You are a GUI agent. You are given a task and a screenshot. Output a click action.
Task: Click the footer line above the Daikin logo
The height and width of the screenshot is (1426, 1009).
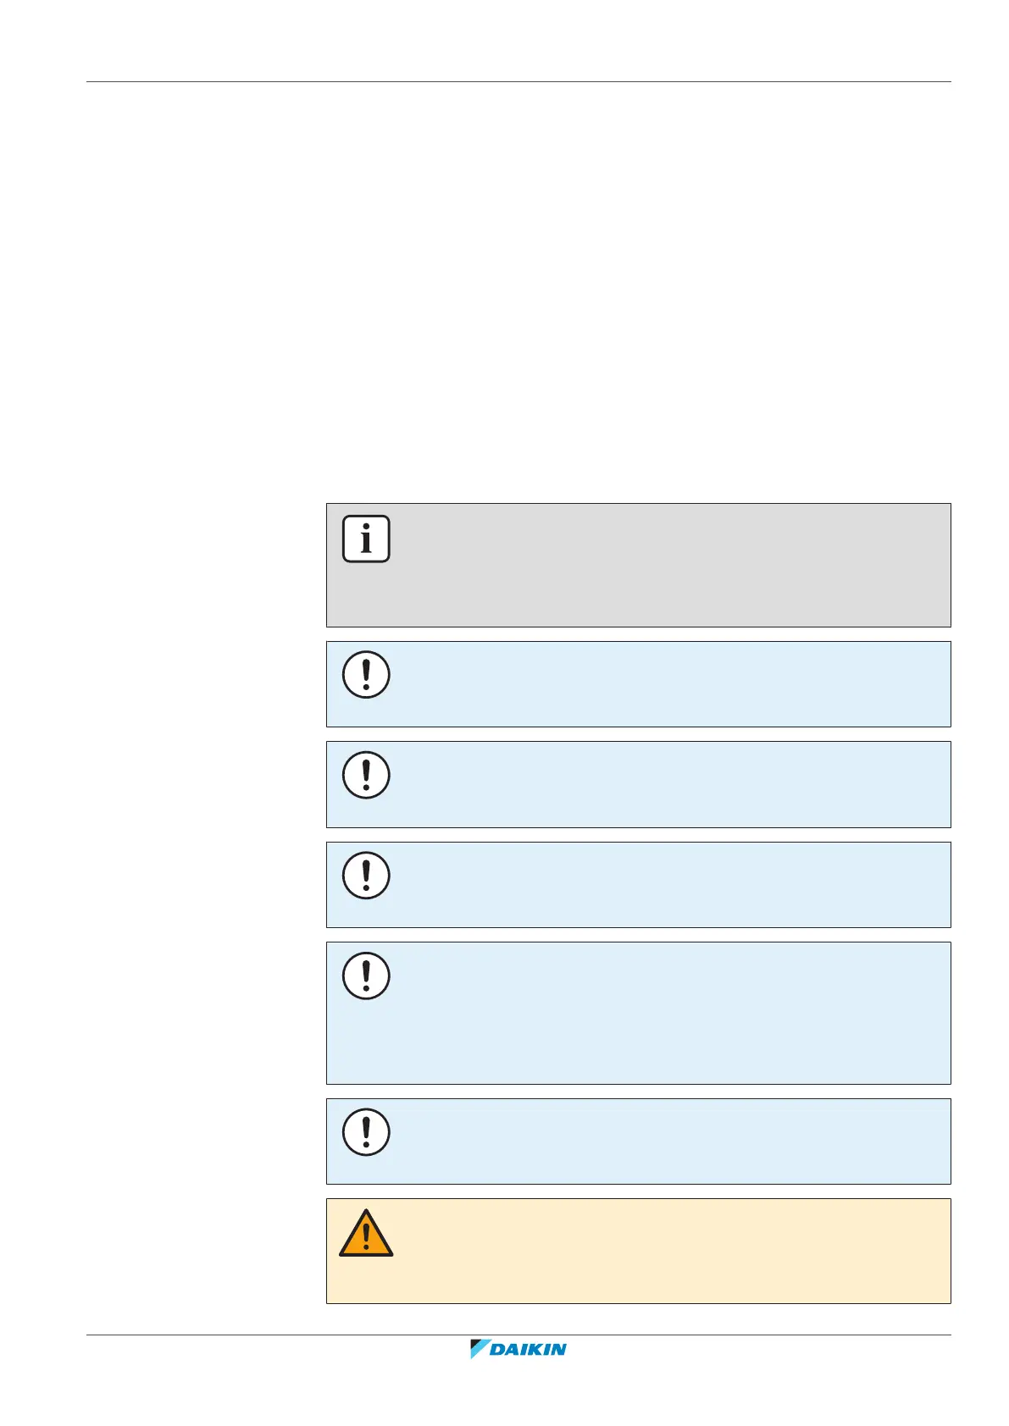coord(518,1335)
